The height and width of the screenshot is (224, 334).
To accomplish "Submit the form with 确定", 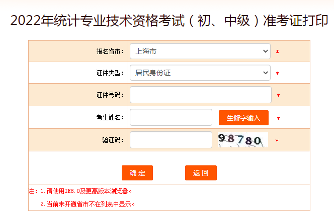I will 137,173.
